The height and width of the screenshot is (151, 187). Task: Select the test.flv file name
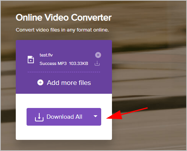coord(46,55)
